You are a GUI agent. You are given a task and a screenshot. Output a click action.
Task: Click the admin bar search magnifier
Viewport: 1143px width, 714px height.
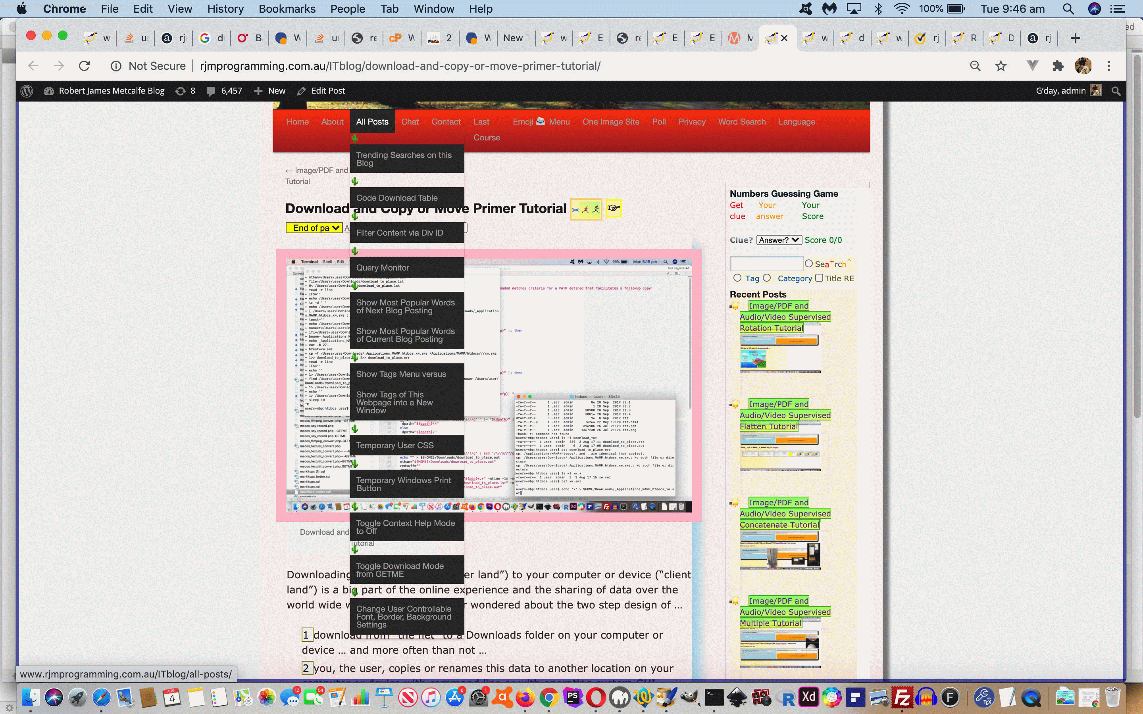(1116, 91)
